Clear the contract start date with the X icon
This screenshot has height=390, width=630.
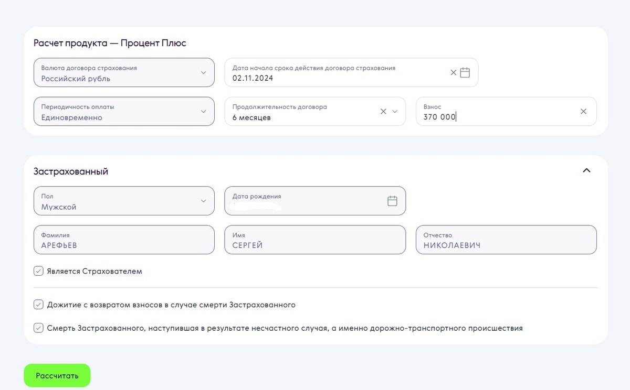453,72
